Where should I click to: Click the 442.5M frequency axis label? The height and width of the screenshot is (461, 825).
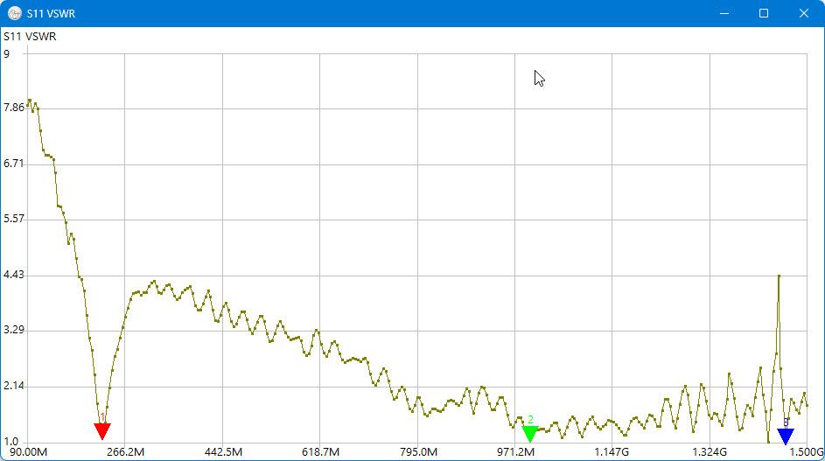coord(224,452)
